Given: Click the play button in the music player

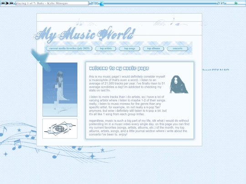Looking at the screenshot, I should click(7, 3).
